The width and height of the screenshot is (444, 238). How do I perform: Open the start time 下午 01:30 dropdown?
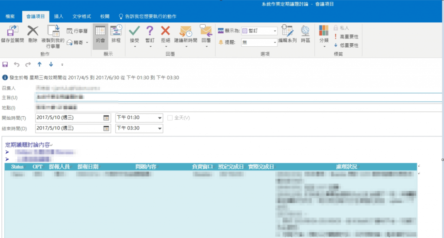coord(160,118)
